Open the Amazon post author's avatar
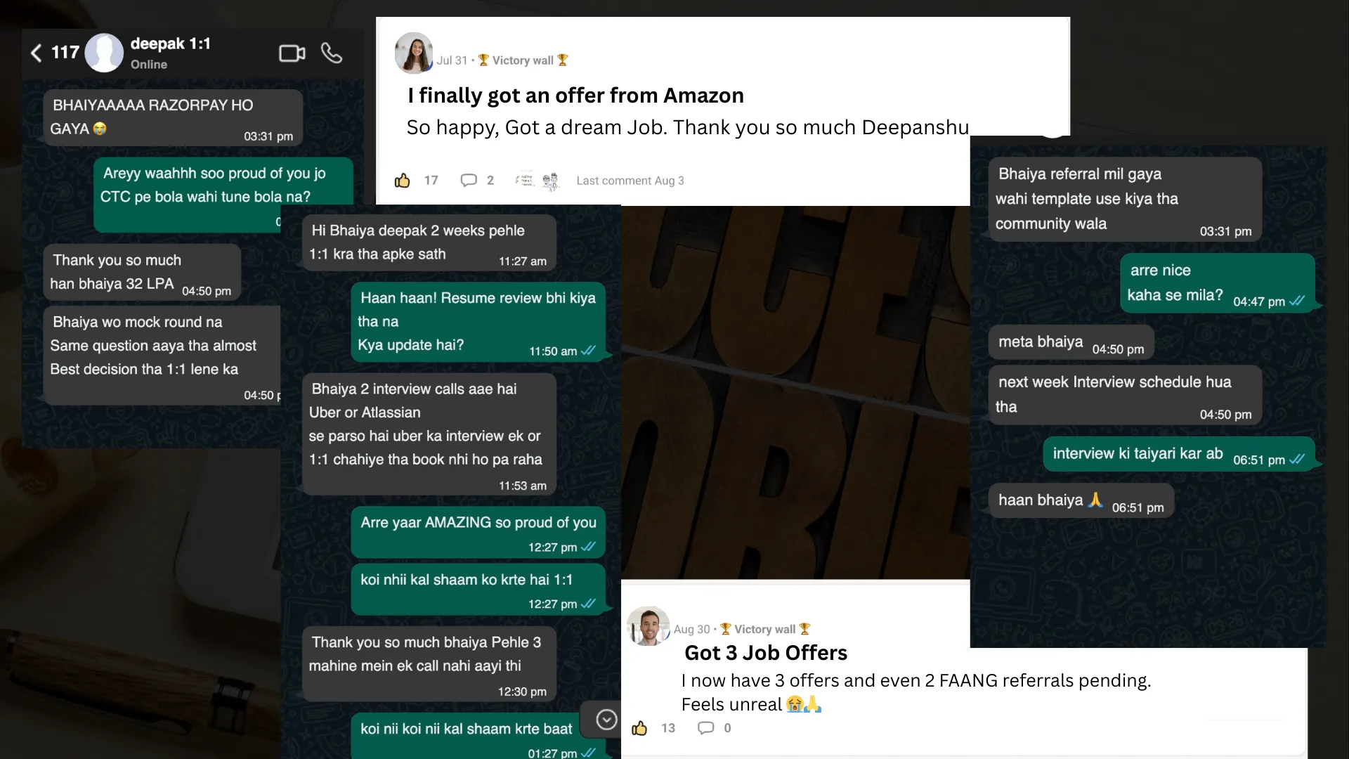The height and width of the screenshot is (759, 1349). pyautogui.click(x=414, y=53)
